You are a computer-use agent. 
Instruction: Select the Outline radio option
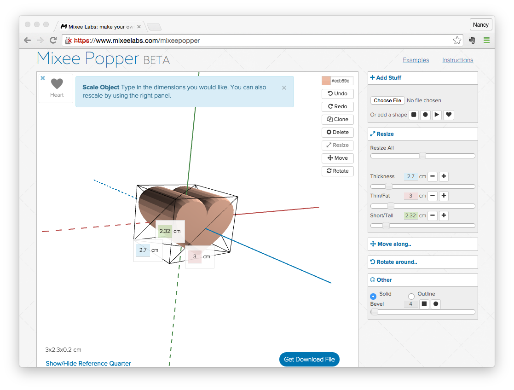click(411, 296)
